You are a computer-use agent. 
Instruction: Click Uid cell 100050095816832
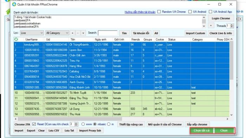(56, 114)
